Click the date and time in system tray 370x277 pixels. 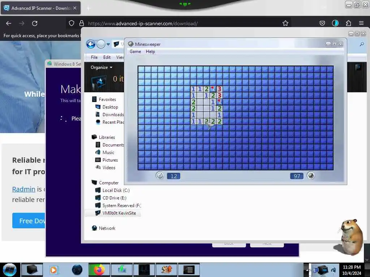click(352, 270)
